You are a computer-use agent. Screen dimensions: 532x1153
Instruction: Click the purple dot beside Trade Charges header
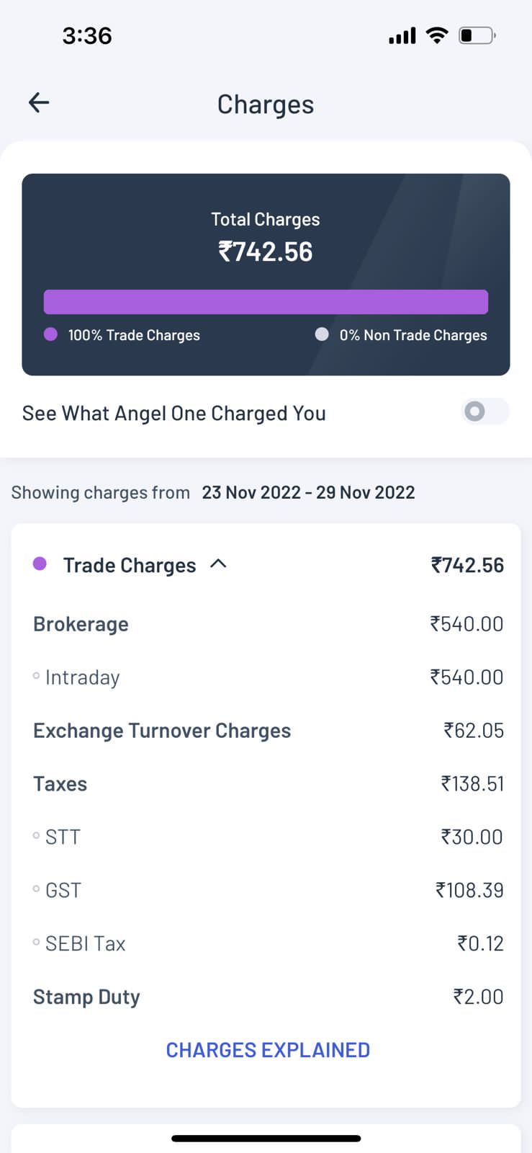click(x=40, y=564)
